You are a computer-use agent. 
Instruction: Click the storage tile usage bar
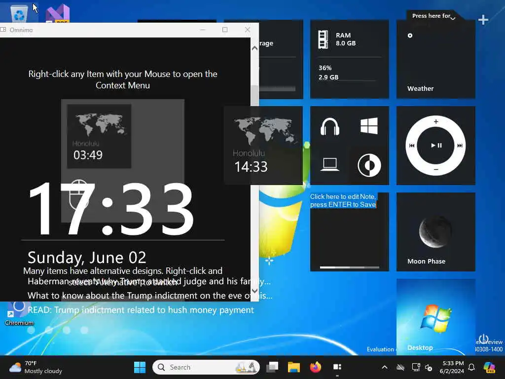click(277, 89)
